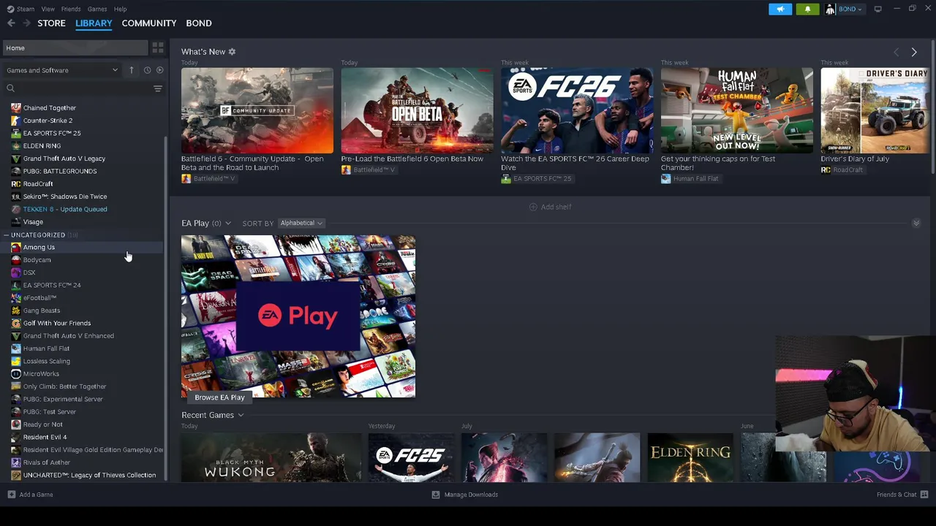This screenshot has width=936, height=526.
Task: Reverse the library sort order arrow
Action: [132, 70]
